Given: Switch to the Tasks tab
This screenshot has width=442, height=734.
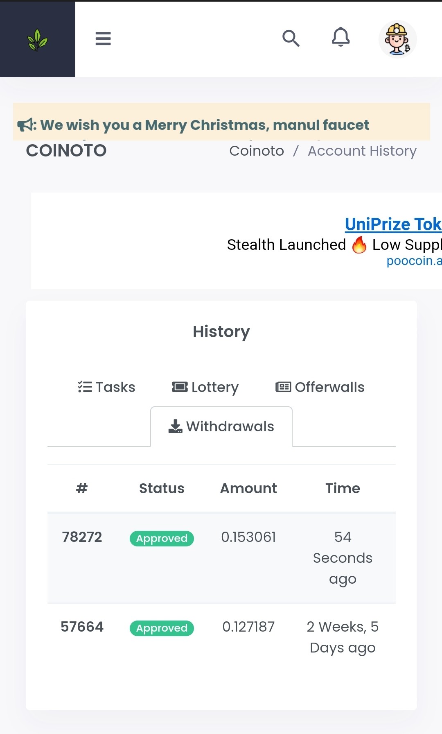Looking at the screenshot, I should click(106, 387).
